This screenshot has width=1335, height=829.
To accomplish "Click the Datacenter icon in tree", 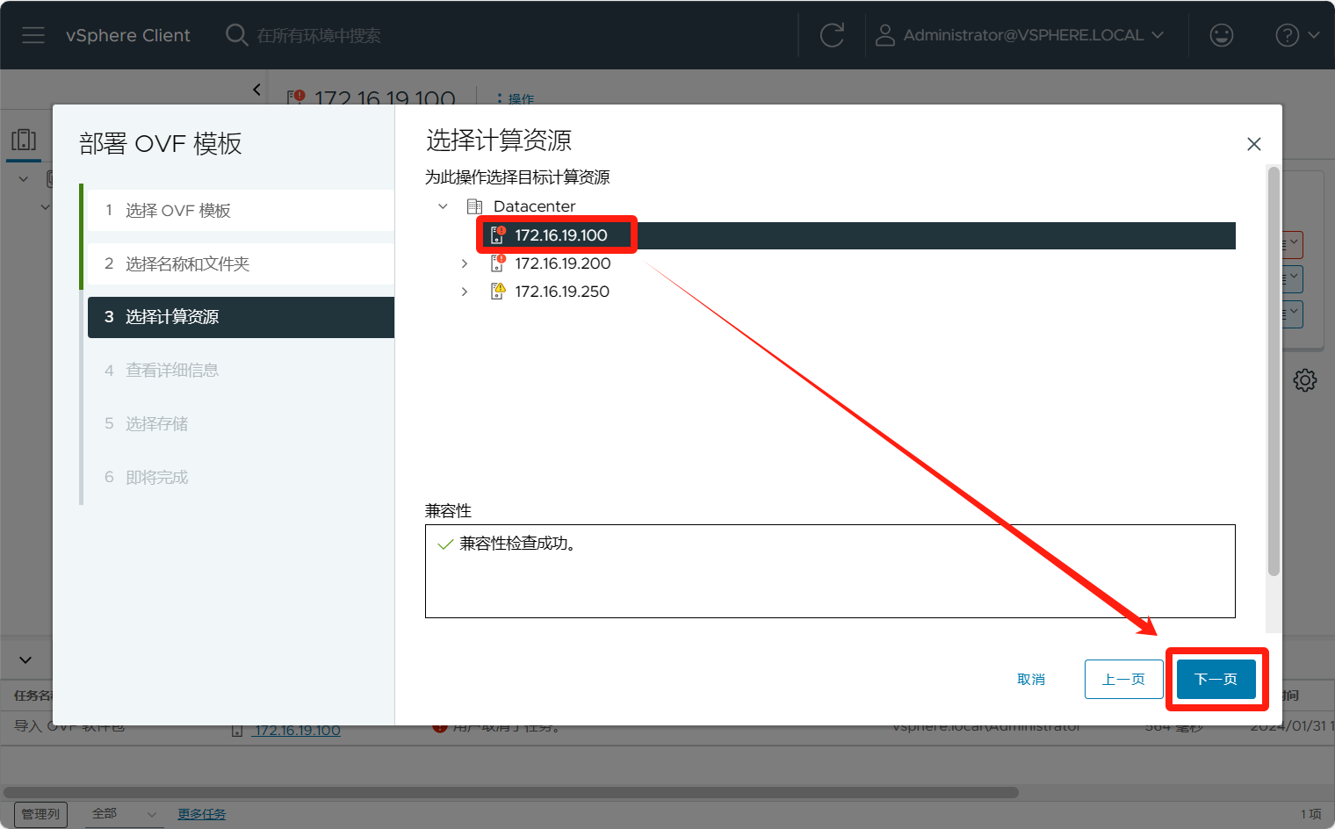I will (474, 206).
